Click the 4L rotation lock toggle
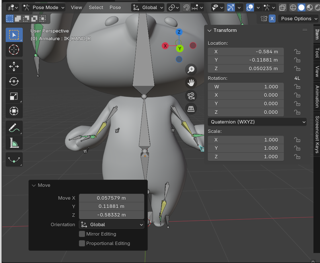 tap(297, 78)
